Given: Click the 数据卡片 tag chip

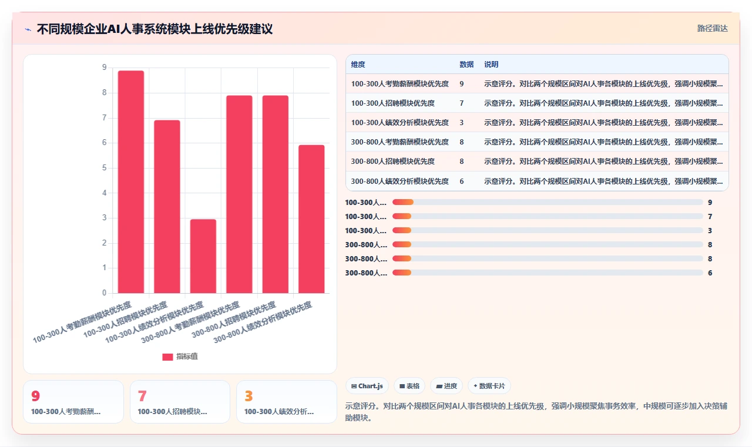Looking at the screenshot, I should (489, 386).
